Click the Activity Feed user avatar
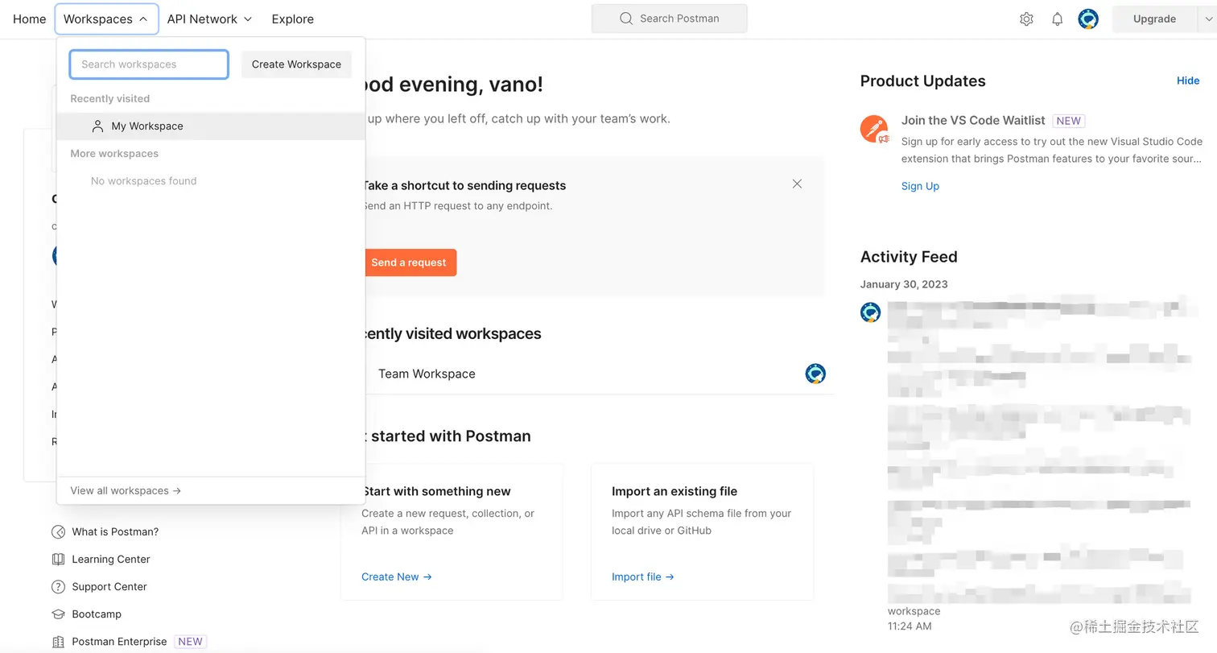This screenshot has height=653, width=1217. click(x=870, y=312)
